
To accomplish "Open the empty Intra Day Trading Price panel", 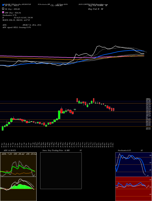I will [61, 171].
